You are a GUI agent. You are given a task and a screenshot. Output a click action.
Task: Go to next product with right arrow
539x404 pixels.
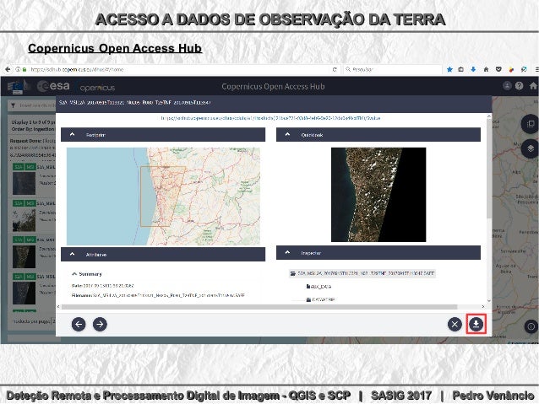(100, 324)
